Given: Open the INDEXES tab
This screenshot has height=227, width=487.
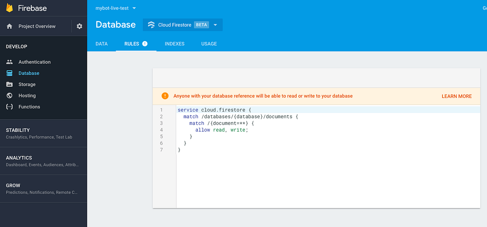Looking at the screenshot, I should click(174, 44).
